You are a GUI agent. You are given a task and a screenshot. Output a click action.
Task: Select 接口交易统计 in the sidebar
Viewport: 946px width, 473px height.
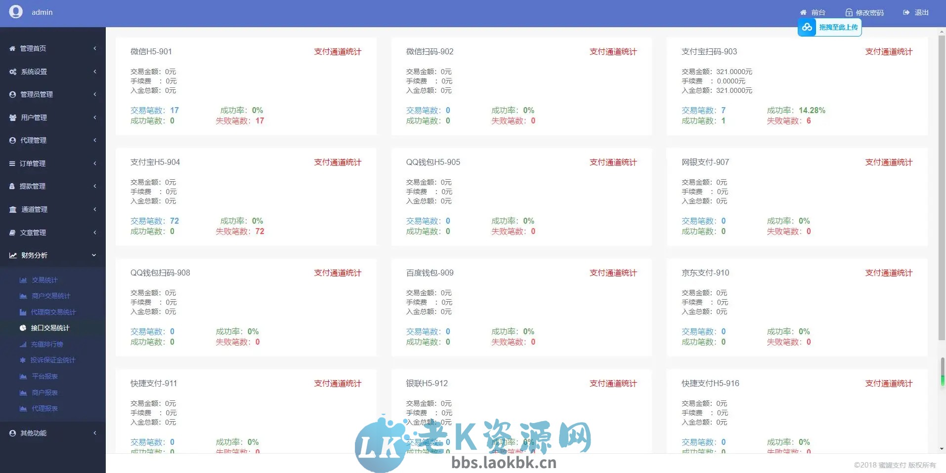pyautogui.click(x=51, y=328)
